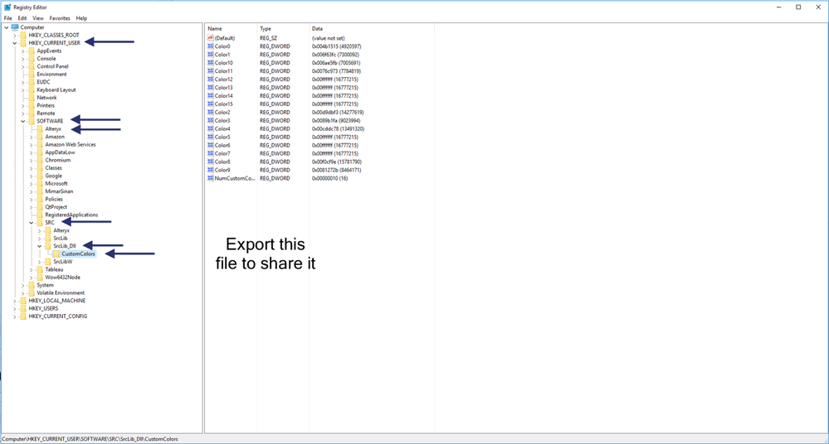
Task: Click the Network folder icon
Action: tap(32, 98)
